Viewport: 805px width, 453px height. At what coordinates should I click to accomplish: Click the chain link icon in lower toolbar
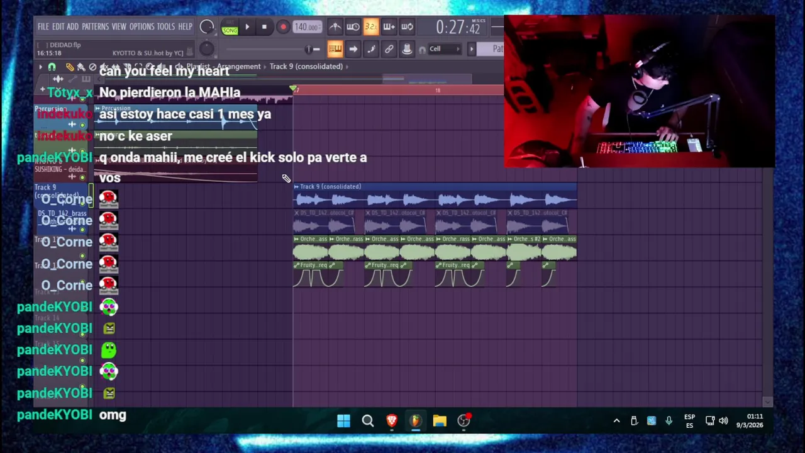389,49
